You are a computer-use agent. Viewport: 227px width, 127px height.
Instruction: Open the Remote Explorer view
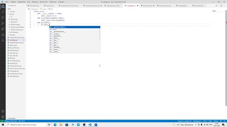pyautogui.click(x=3, y=35)
